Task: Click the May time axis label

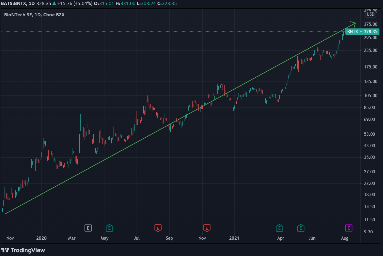Action: pyautogui.click(x=104, y=238)
